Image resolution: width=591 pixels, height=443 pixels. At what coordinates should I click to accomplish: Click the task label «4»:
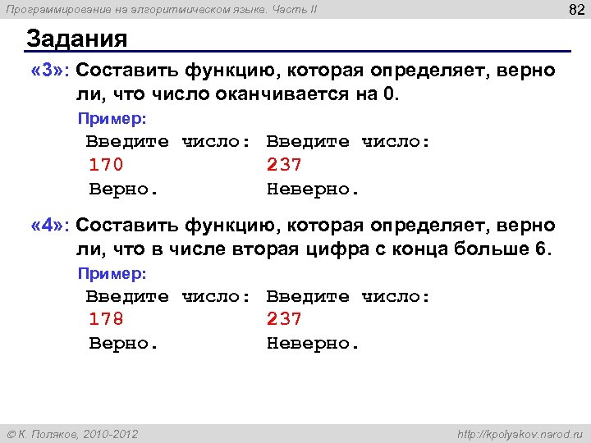50,226
